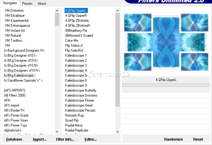Select the Navigator tab
Screen dimensions: 212x145
click(x=10, y=3)
